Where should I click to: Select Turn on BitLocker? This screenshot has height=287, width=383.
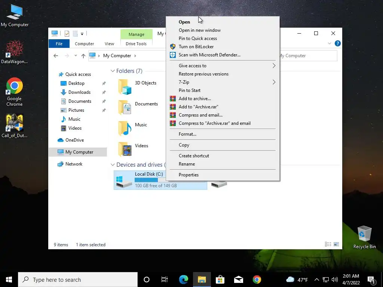[223, 47]
